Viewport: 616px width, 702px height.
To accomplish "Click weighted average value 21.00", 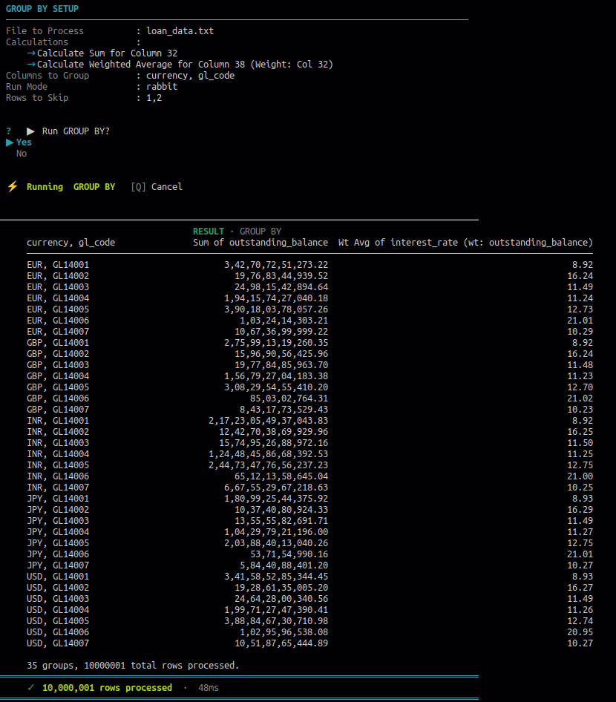I will 580,476.
